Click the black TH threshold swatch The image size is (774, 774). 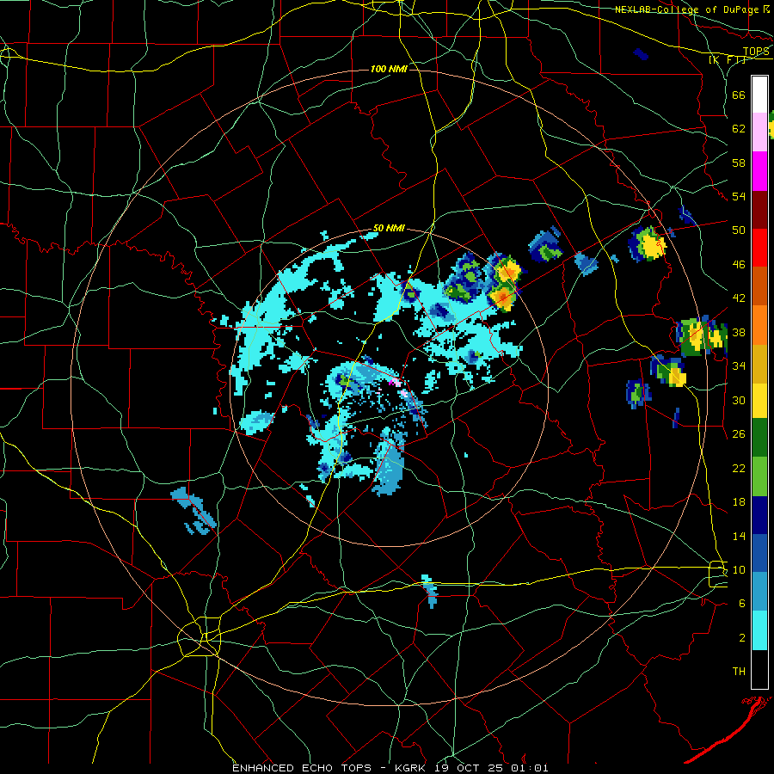coord(759,669)
